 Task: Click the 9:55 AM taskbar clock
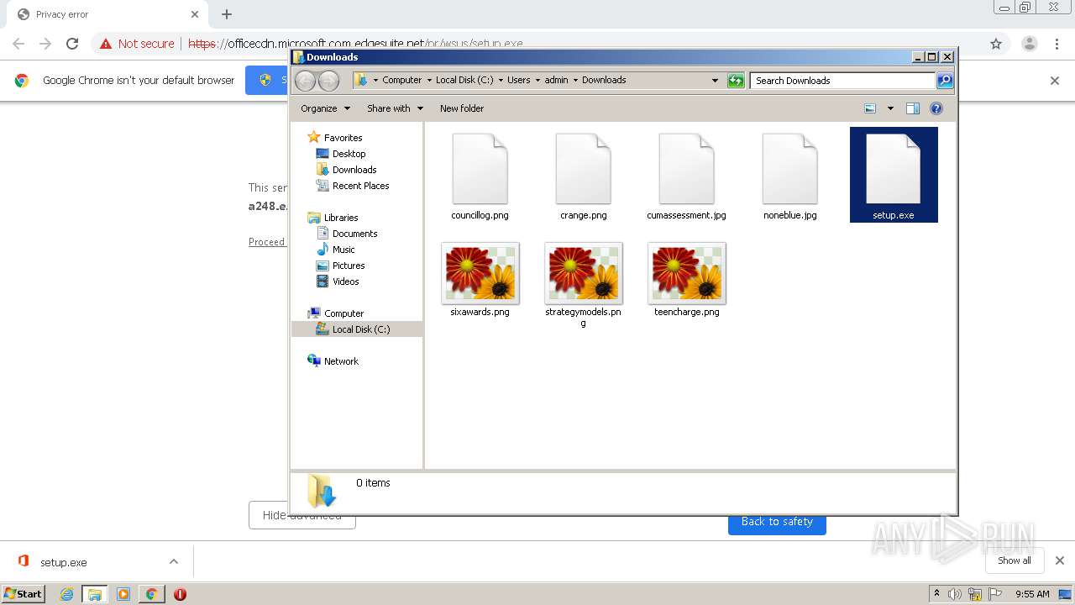[x=1032, y=594]
